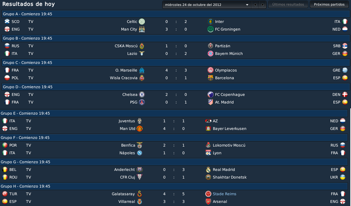Click the Bayern Múnich club badge
This screenshot has width=351, height=206.
tap(210, 53)
